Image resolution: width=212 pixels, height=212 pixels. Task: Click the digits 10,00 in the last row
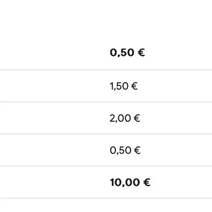pyautogui.click(x=125, y=183)
